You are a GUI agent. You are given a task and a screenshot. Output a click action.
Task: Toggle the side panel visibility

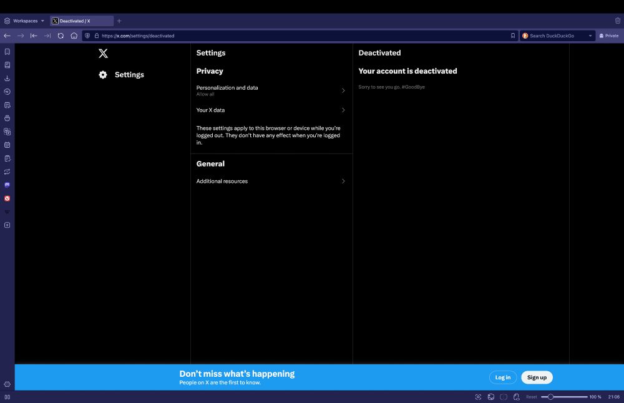[7, 397]
